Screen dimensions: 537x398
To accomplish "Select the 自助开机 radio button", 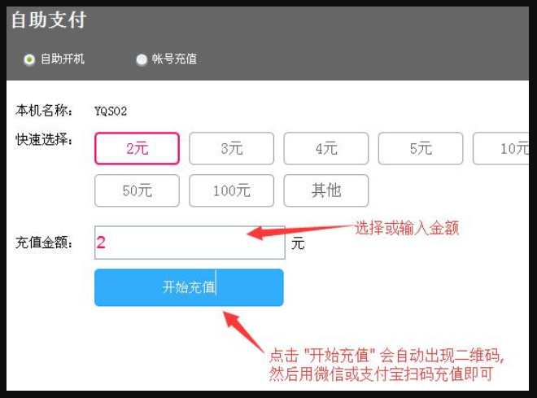I will pos(29,59).
